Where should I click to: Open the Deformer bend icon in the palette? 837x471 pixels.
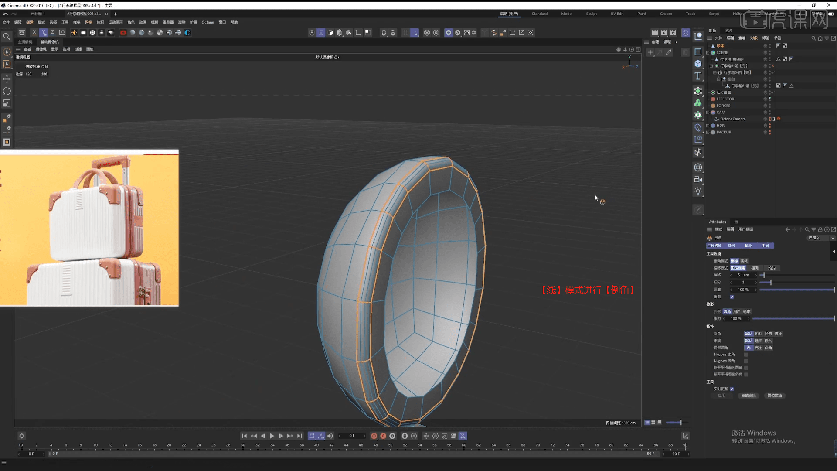tap(698, 127)
